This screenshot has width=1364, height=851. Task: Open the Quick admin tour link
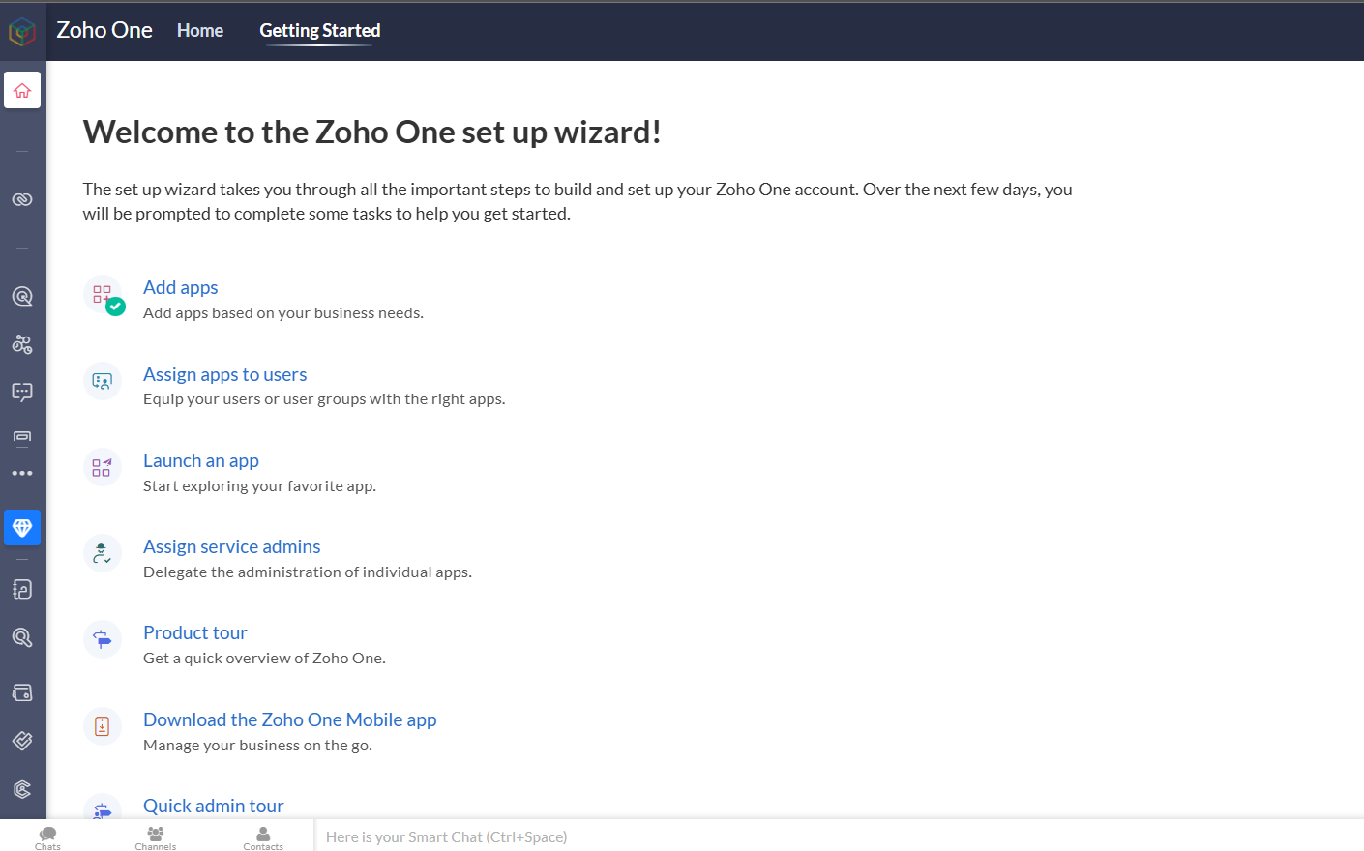click(213, 806)
